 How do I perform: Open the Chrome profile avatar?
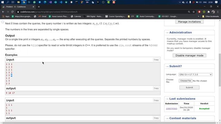(x=213, y=12)
